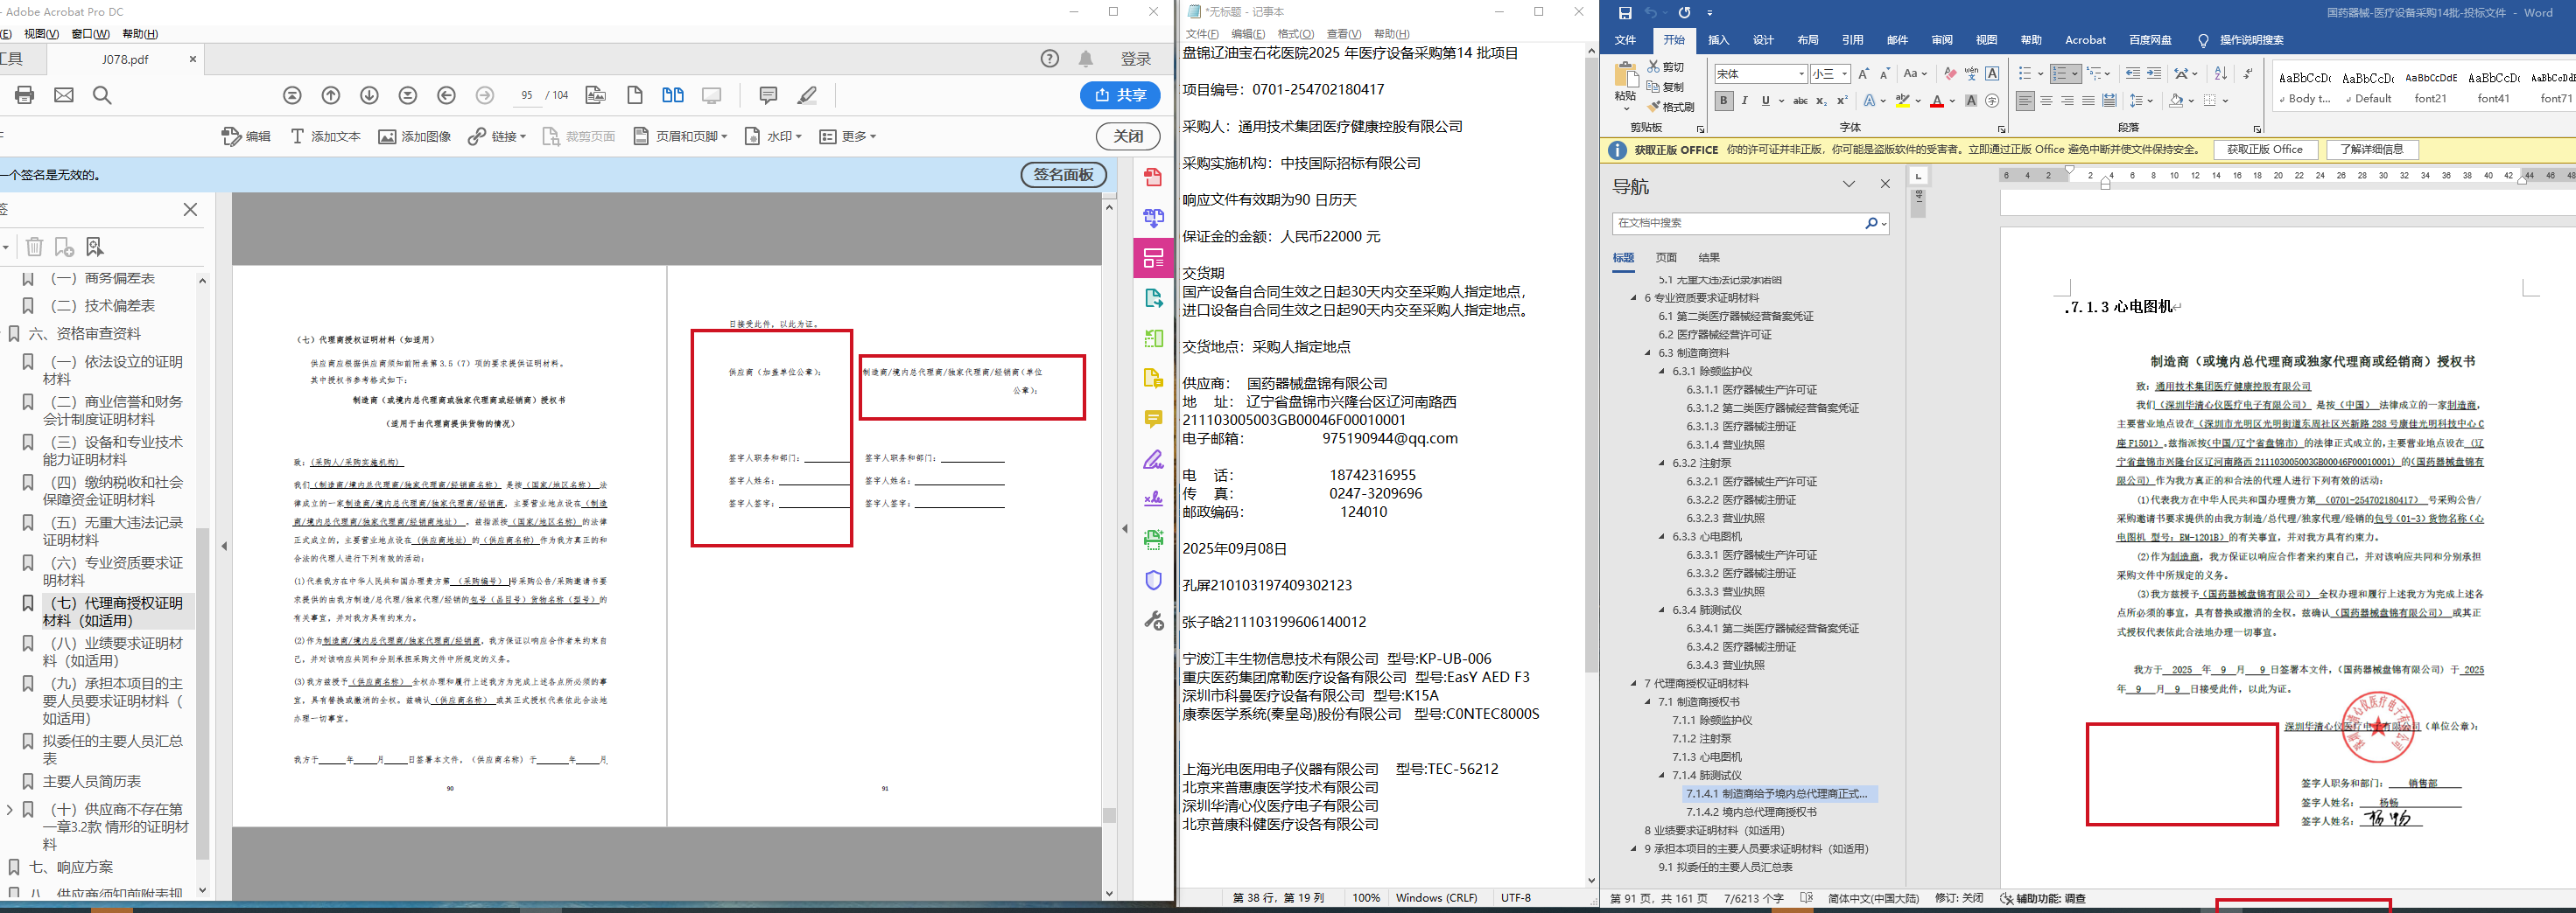This screenshot has height=913, width=2576.
Task: Expand bookmark (十) 供应商不存在 in Acrobat
Action: click(10, 809)
